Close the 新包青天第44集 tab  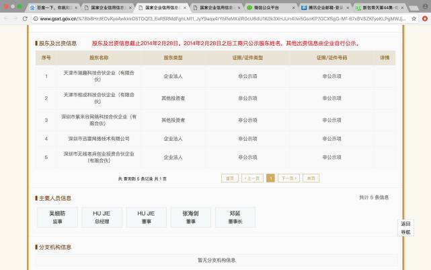pos(402,7)
